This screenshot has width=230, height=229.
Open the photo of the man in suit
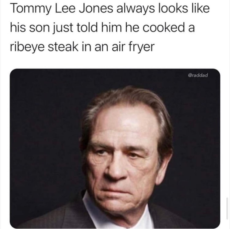[115, 148]
